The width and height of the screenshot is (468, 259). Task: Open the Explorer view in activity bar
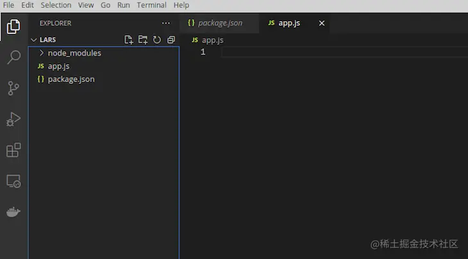[13, 26]
